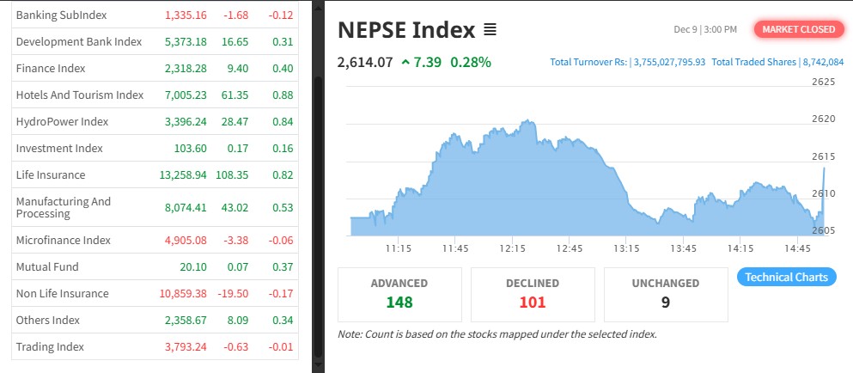
Task: Click the Unchanged 9 stocks box
Action: [667, 293]
